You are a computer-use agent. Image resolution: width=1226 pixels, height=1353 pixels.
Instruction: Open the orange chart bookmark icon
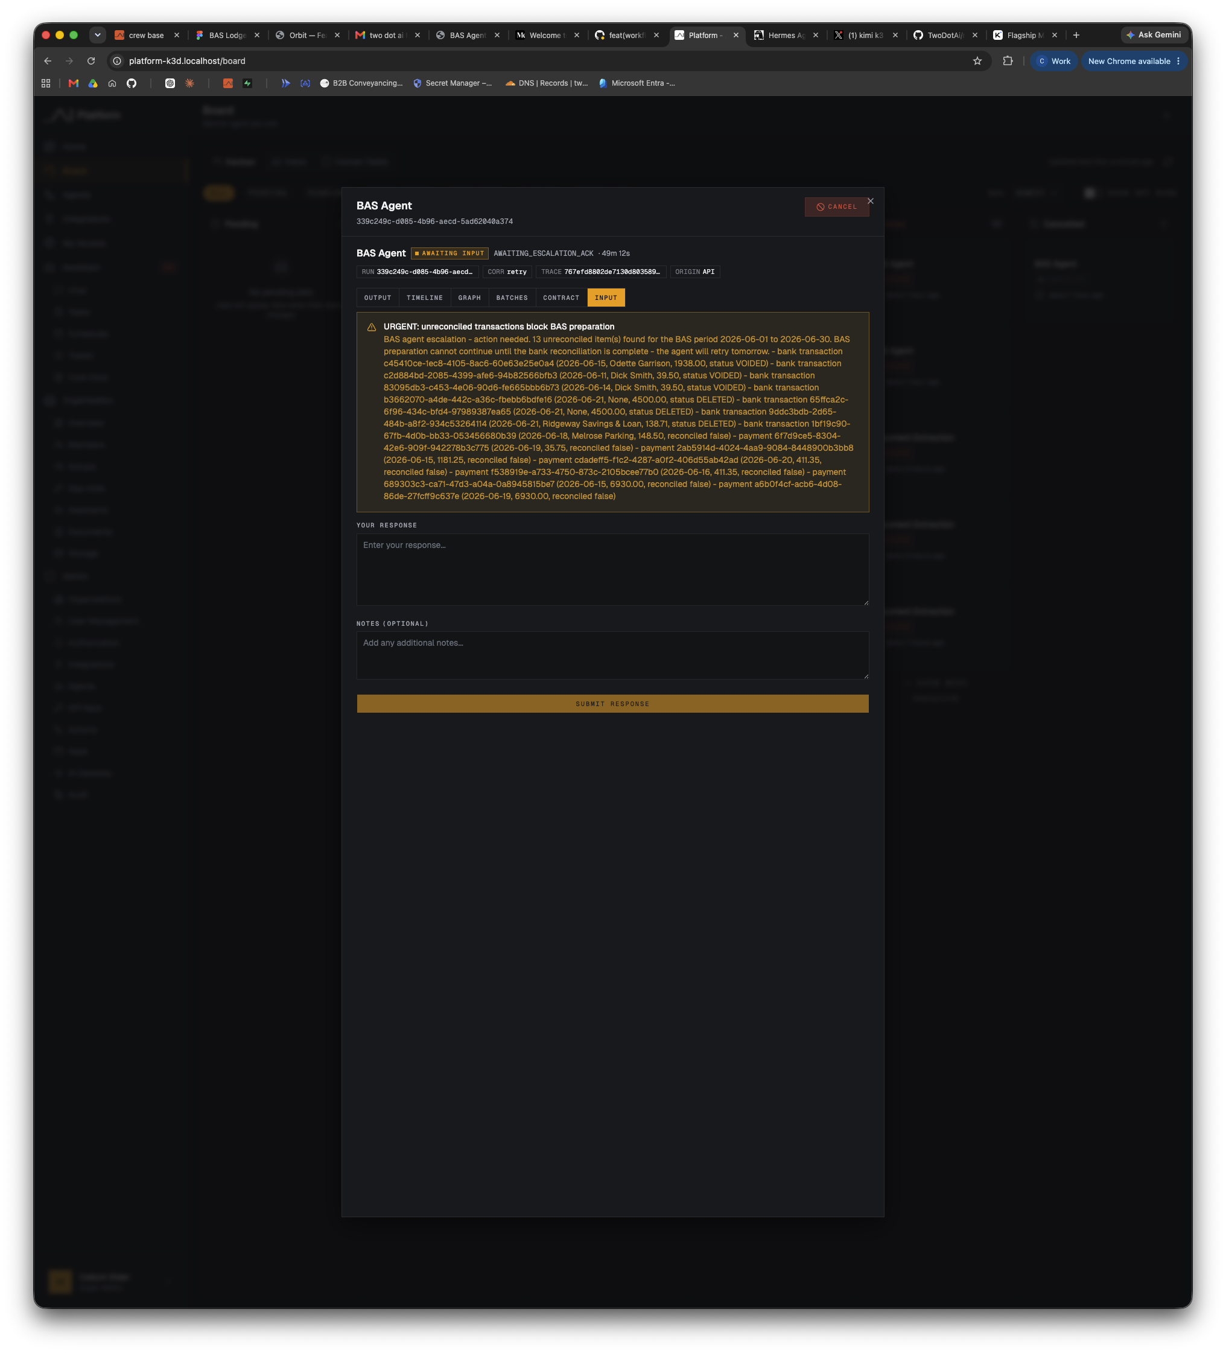click(x=228, y=83)
